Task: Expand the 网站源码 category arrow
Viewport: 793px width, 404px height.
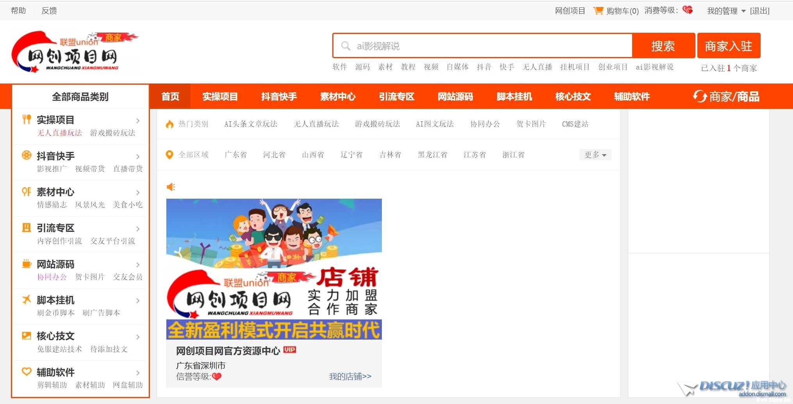Action: (138, 265)
